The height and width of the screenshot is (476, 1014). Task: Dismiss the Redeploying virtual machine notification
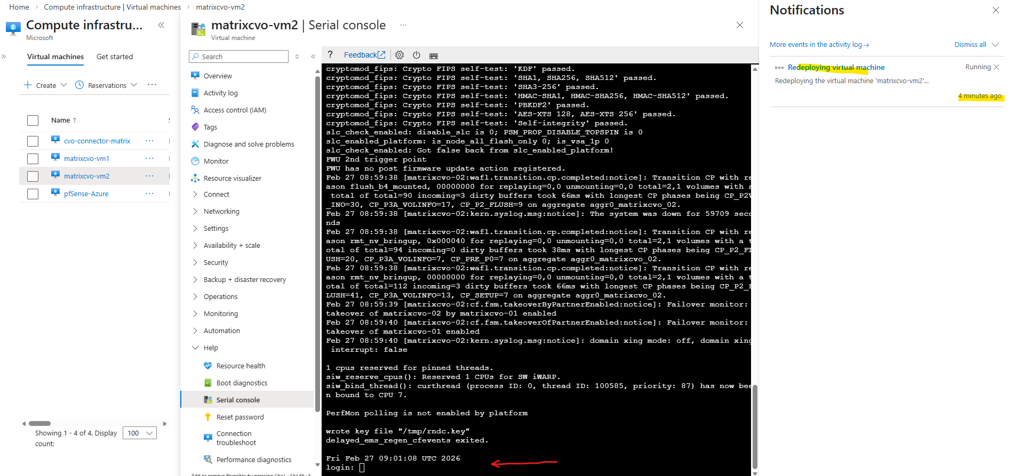tap(996, 67)
